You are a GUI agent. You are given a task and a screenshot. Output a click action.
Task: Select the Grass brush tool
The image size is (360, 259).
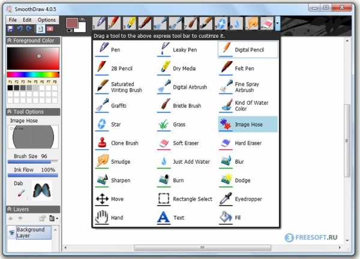(x=186, y=124)
